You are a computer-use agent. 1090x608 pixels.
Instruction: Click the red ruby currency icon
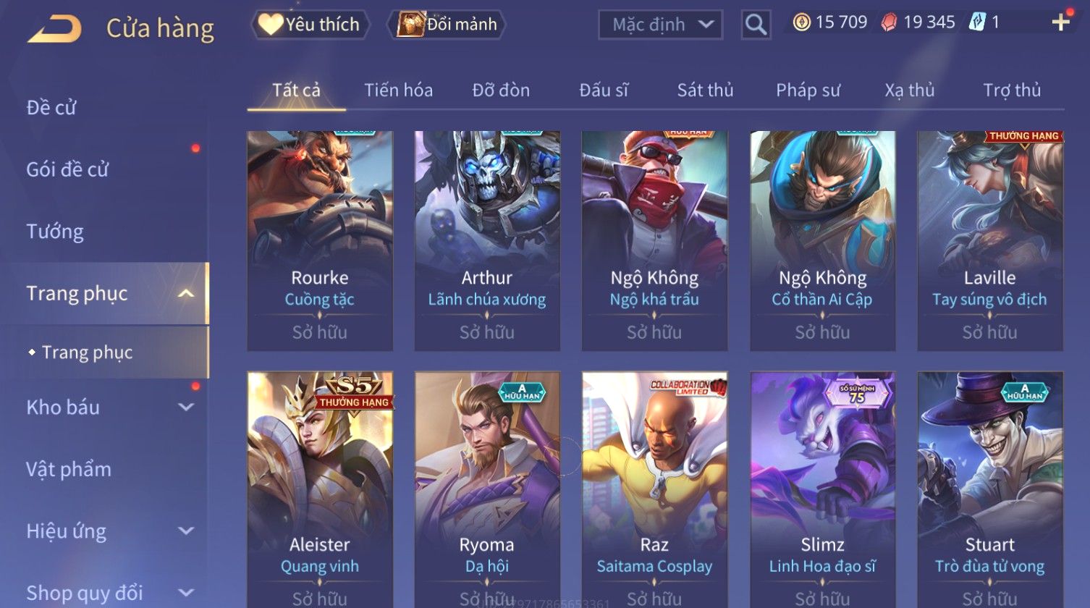tap(889, 22)
